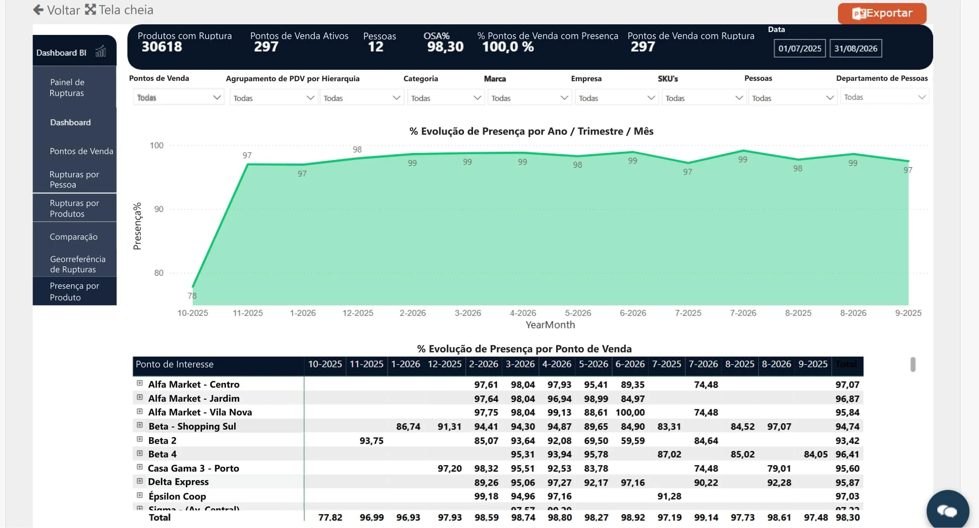The height and width of the screenshot is (528, 979).
Task: Open the Marca filter dropdown
Action: [x=530, y=98]
